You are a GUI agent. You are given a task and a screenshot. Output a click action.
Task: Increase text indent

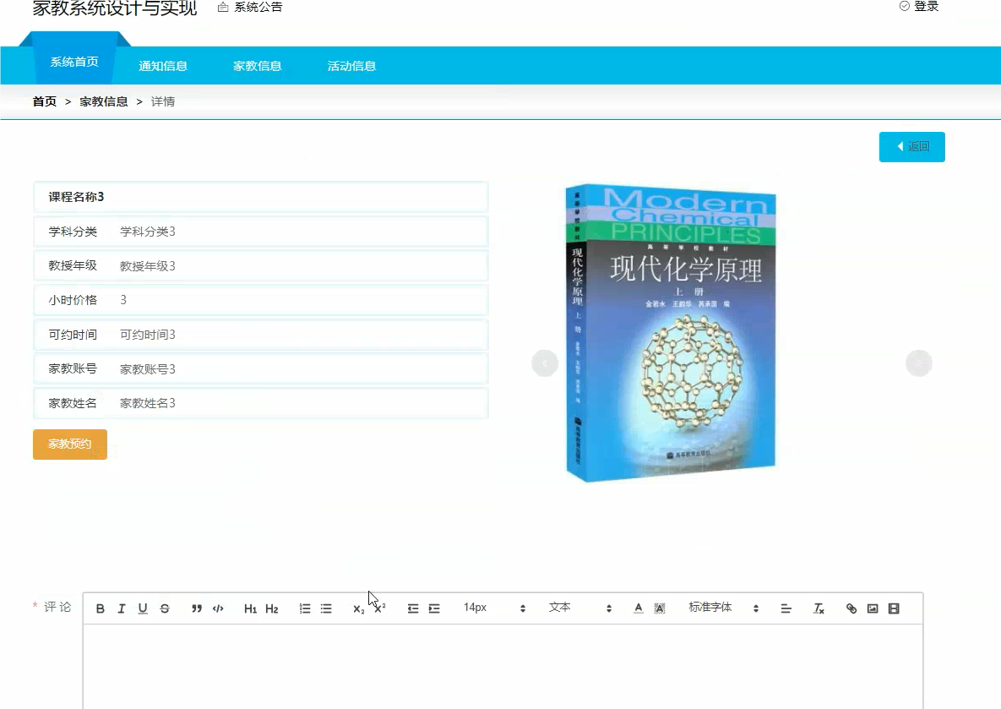pyautogui.click(x=434, y=608)
